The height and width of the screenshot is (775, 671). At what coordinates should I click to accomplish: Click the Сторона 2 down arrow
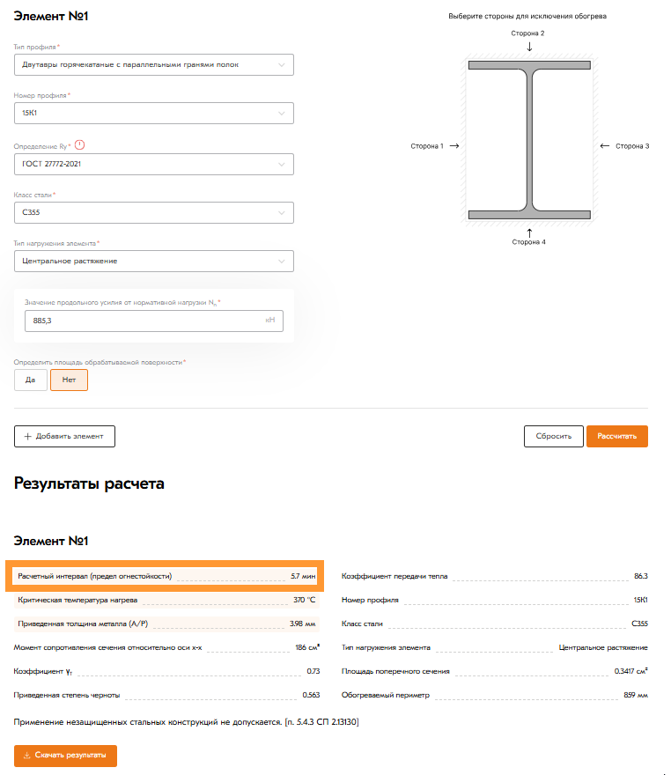click(x=529, y=46)
